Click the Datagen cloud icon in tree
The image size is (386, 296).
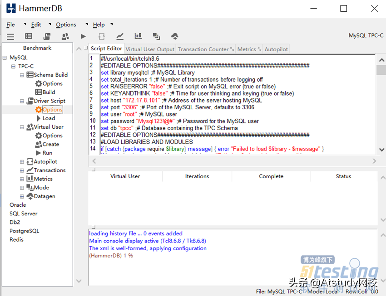(x=30, y=196)
